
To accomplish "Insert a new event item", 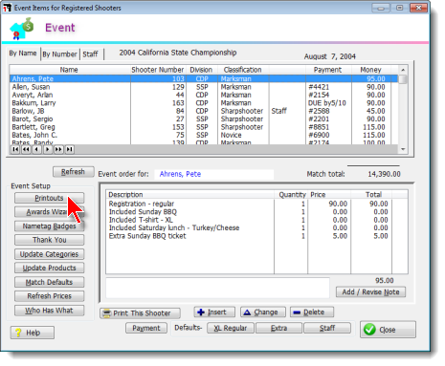I will pos(214,312).
